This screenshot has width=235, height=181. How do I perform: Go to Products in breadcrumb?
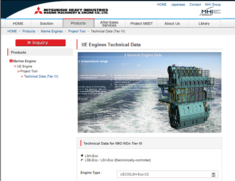click(x=29, y=31)
